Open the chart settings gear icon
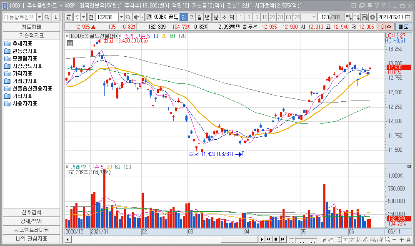The width and height of the screenshot is (415, 246). click(x=372, y=17)
